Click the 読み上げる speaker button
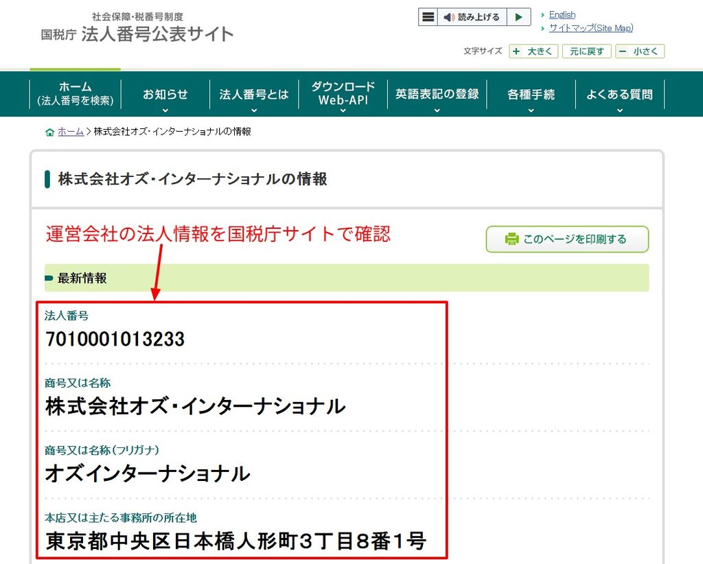Screen dimensions: 703x564 click(x=472, y=17)
